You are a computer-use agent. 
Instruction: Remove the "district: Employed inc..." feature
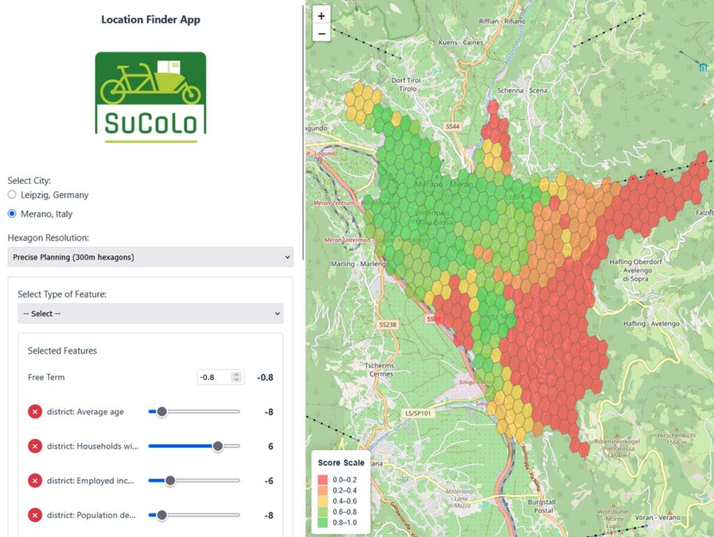tap(35, 481)
